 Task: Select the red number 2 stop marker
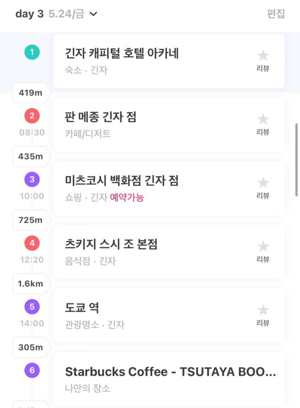coord(32,116)
